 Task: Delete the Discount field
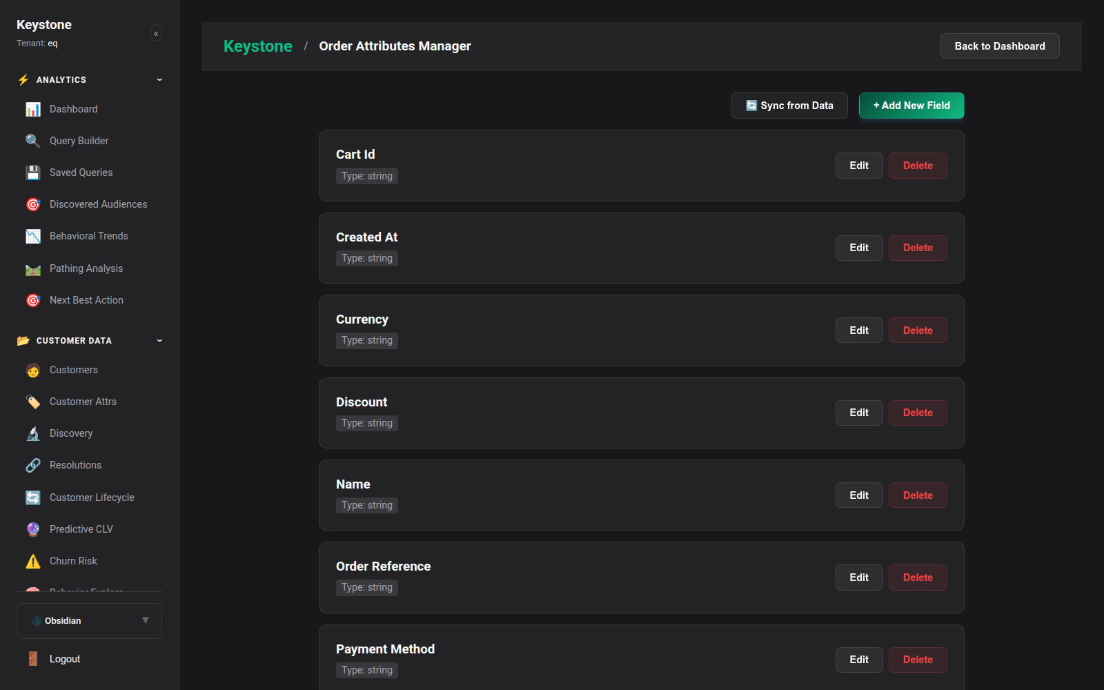pyautogui.click(x=918, y=413)
